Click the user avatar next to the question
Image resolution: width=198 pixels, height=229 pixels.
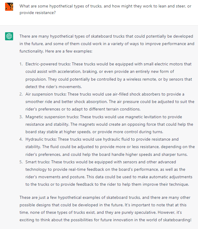tap(9, 7)
